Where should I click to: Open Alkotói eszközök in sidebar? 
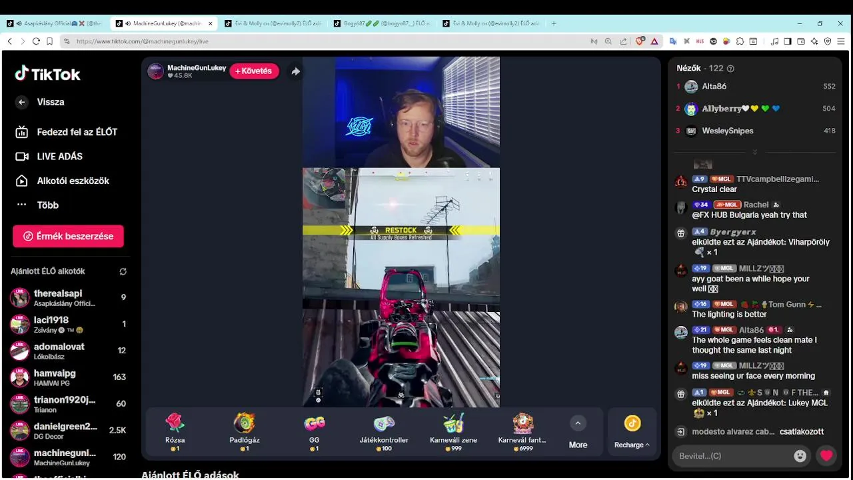coord(62,181)
